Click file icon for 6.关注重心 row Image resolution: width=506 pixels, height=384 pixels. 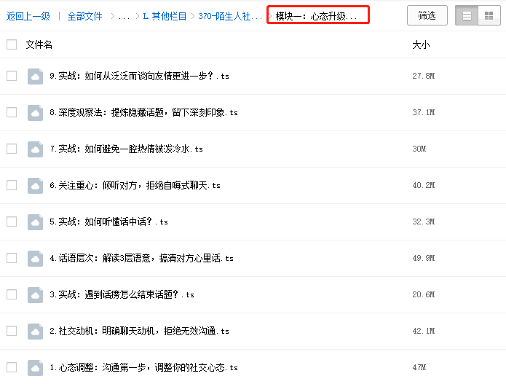(x=35, y=186)
